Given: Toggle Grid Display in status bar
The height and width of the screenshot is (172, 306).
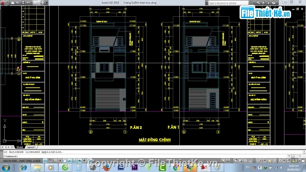Looking at the screenshot, I should point(50,161).
